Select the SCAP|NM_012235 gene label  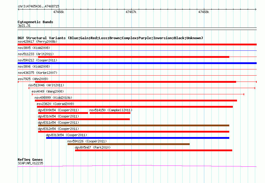[x=30, y=163]
